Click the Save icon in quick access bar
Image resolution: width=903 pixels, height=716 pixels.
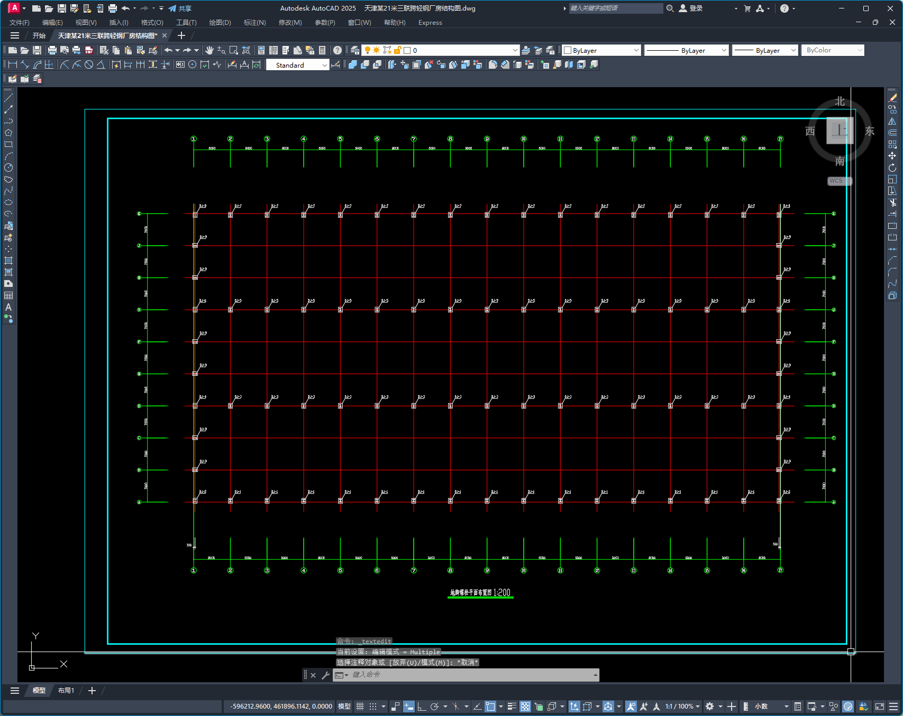coord(62,8)
